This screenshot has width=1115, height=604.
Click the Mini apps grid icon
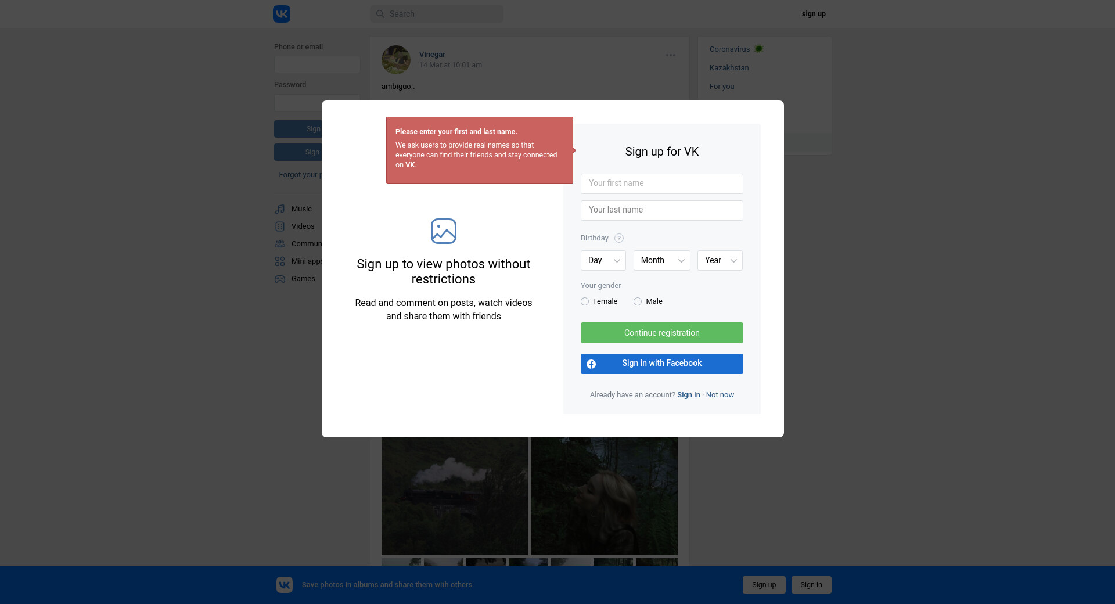[280, 261]
